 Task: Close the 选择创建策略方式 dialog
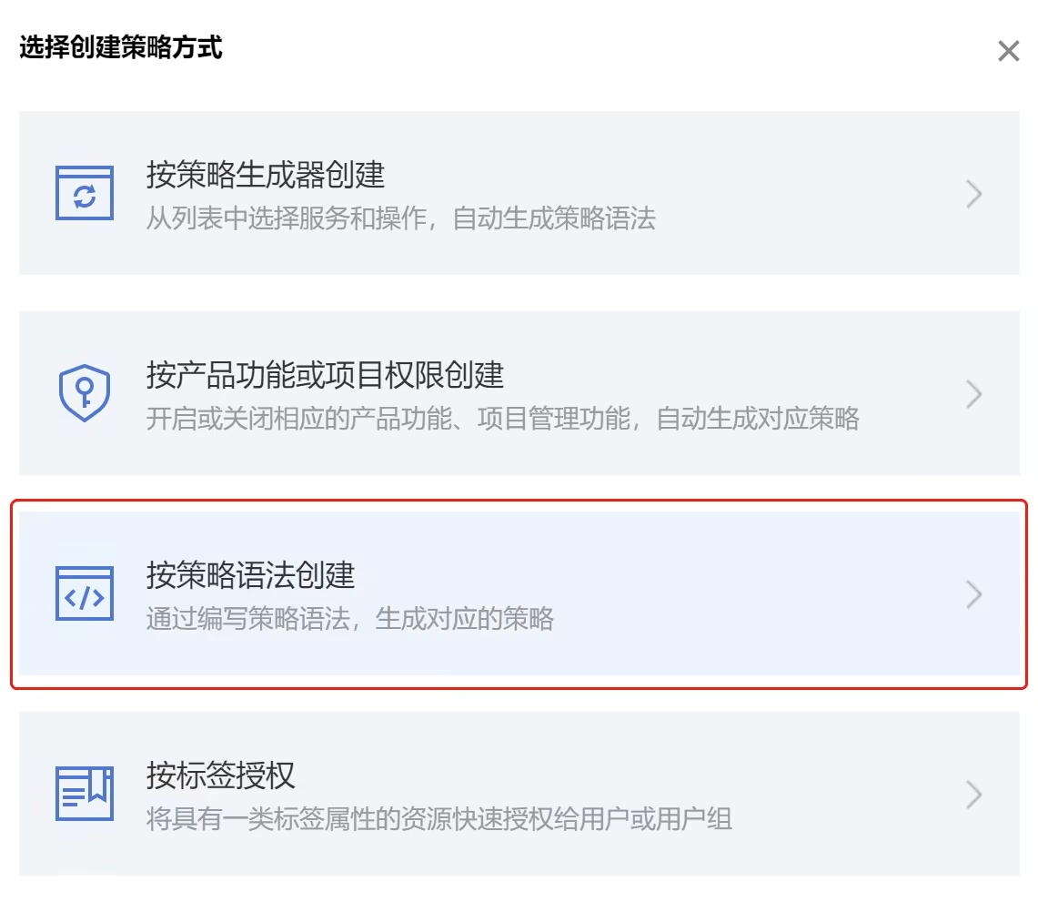coord(1008,51)
